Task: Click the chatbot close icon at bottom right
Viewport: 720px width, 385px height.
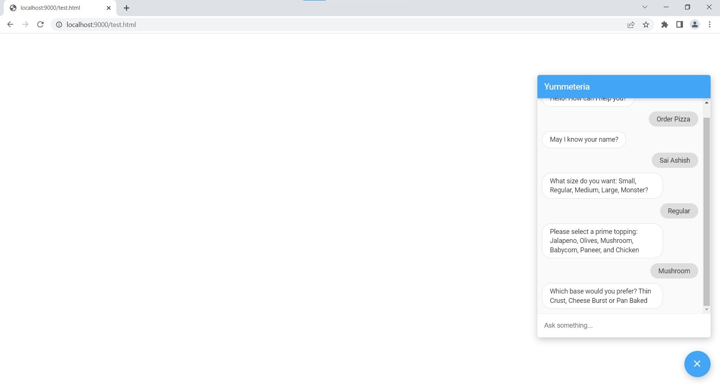Action: (x=697, y=364)
